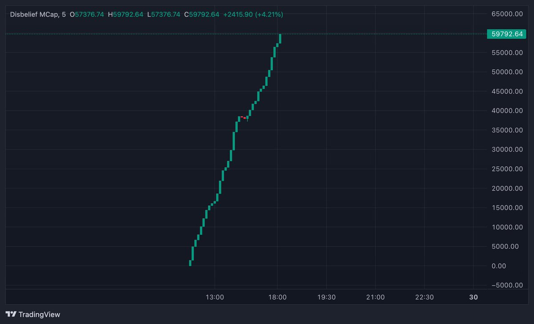The height and width of the screenshot is (324, 534).
Task: Click the 20000.00 price axis label
Action: click(x=507, y=188)
